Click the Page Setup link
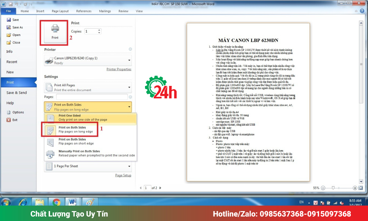The image size is (368, 221). [x=123, y=175]
